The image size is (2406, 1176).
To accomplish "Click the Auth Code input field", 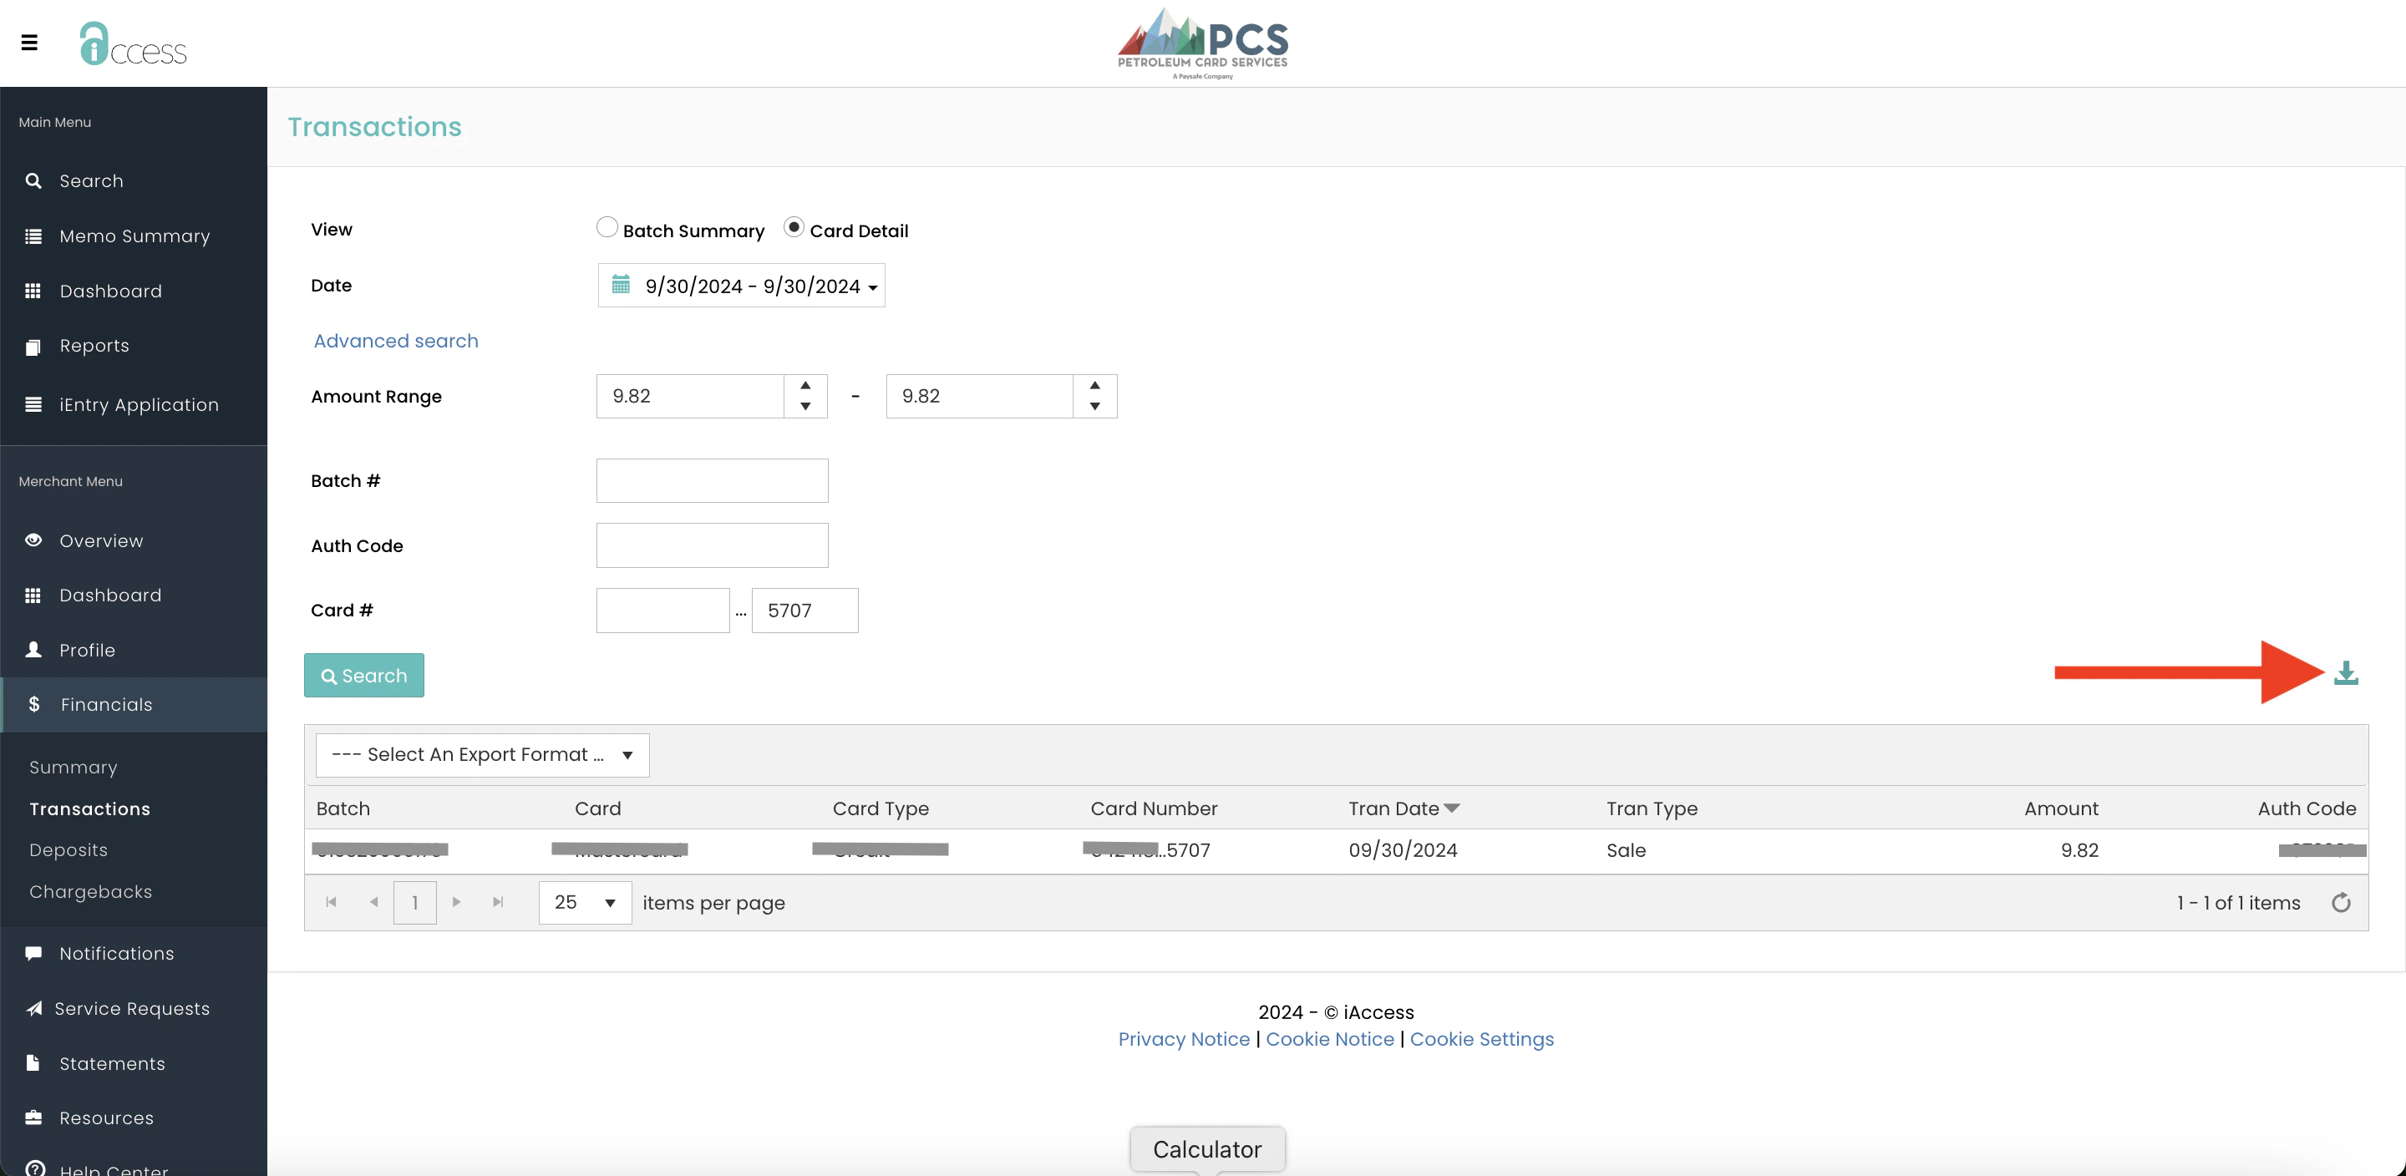I will [712, 545].
